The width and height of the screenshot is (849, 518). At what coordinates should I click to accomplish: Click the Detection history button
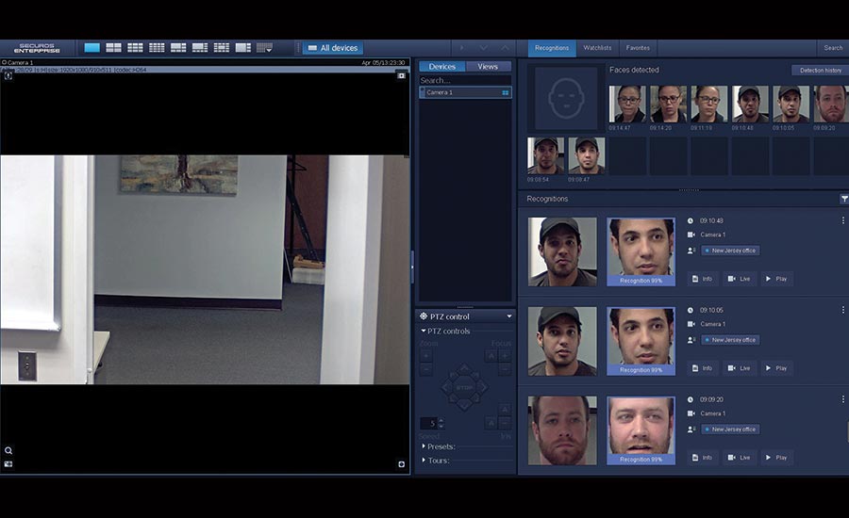pyautogui.click(x=820, y=70)
